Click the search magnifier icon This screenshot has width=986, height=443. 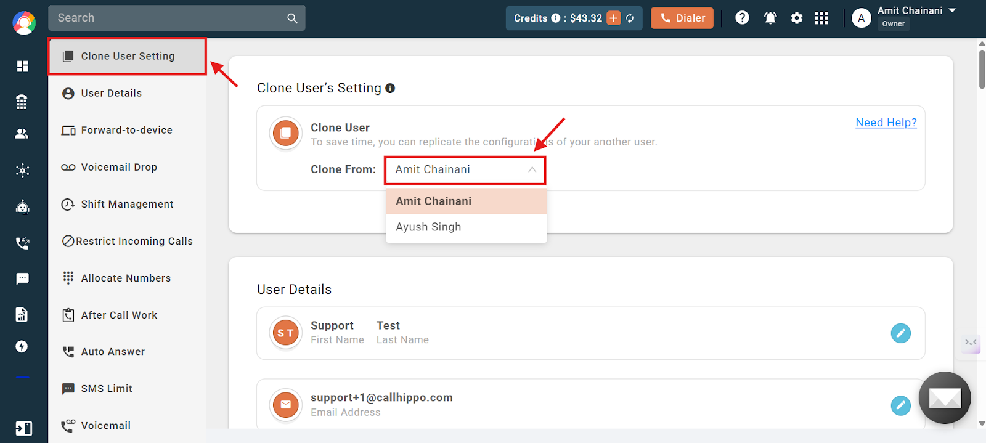292,18
